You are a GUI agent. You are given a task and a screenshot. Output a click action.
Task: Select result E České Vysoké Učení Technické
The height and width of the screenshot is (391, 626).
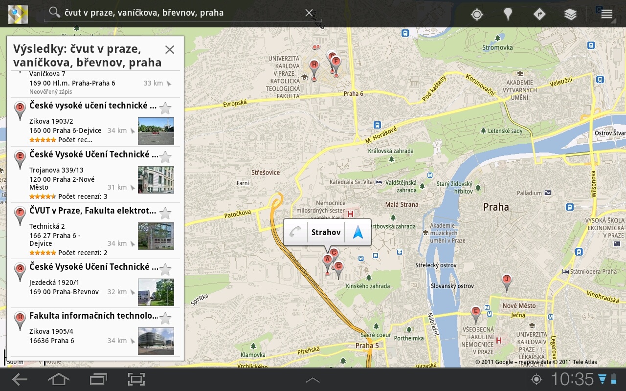(x=95, y=174)
